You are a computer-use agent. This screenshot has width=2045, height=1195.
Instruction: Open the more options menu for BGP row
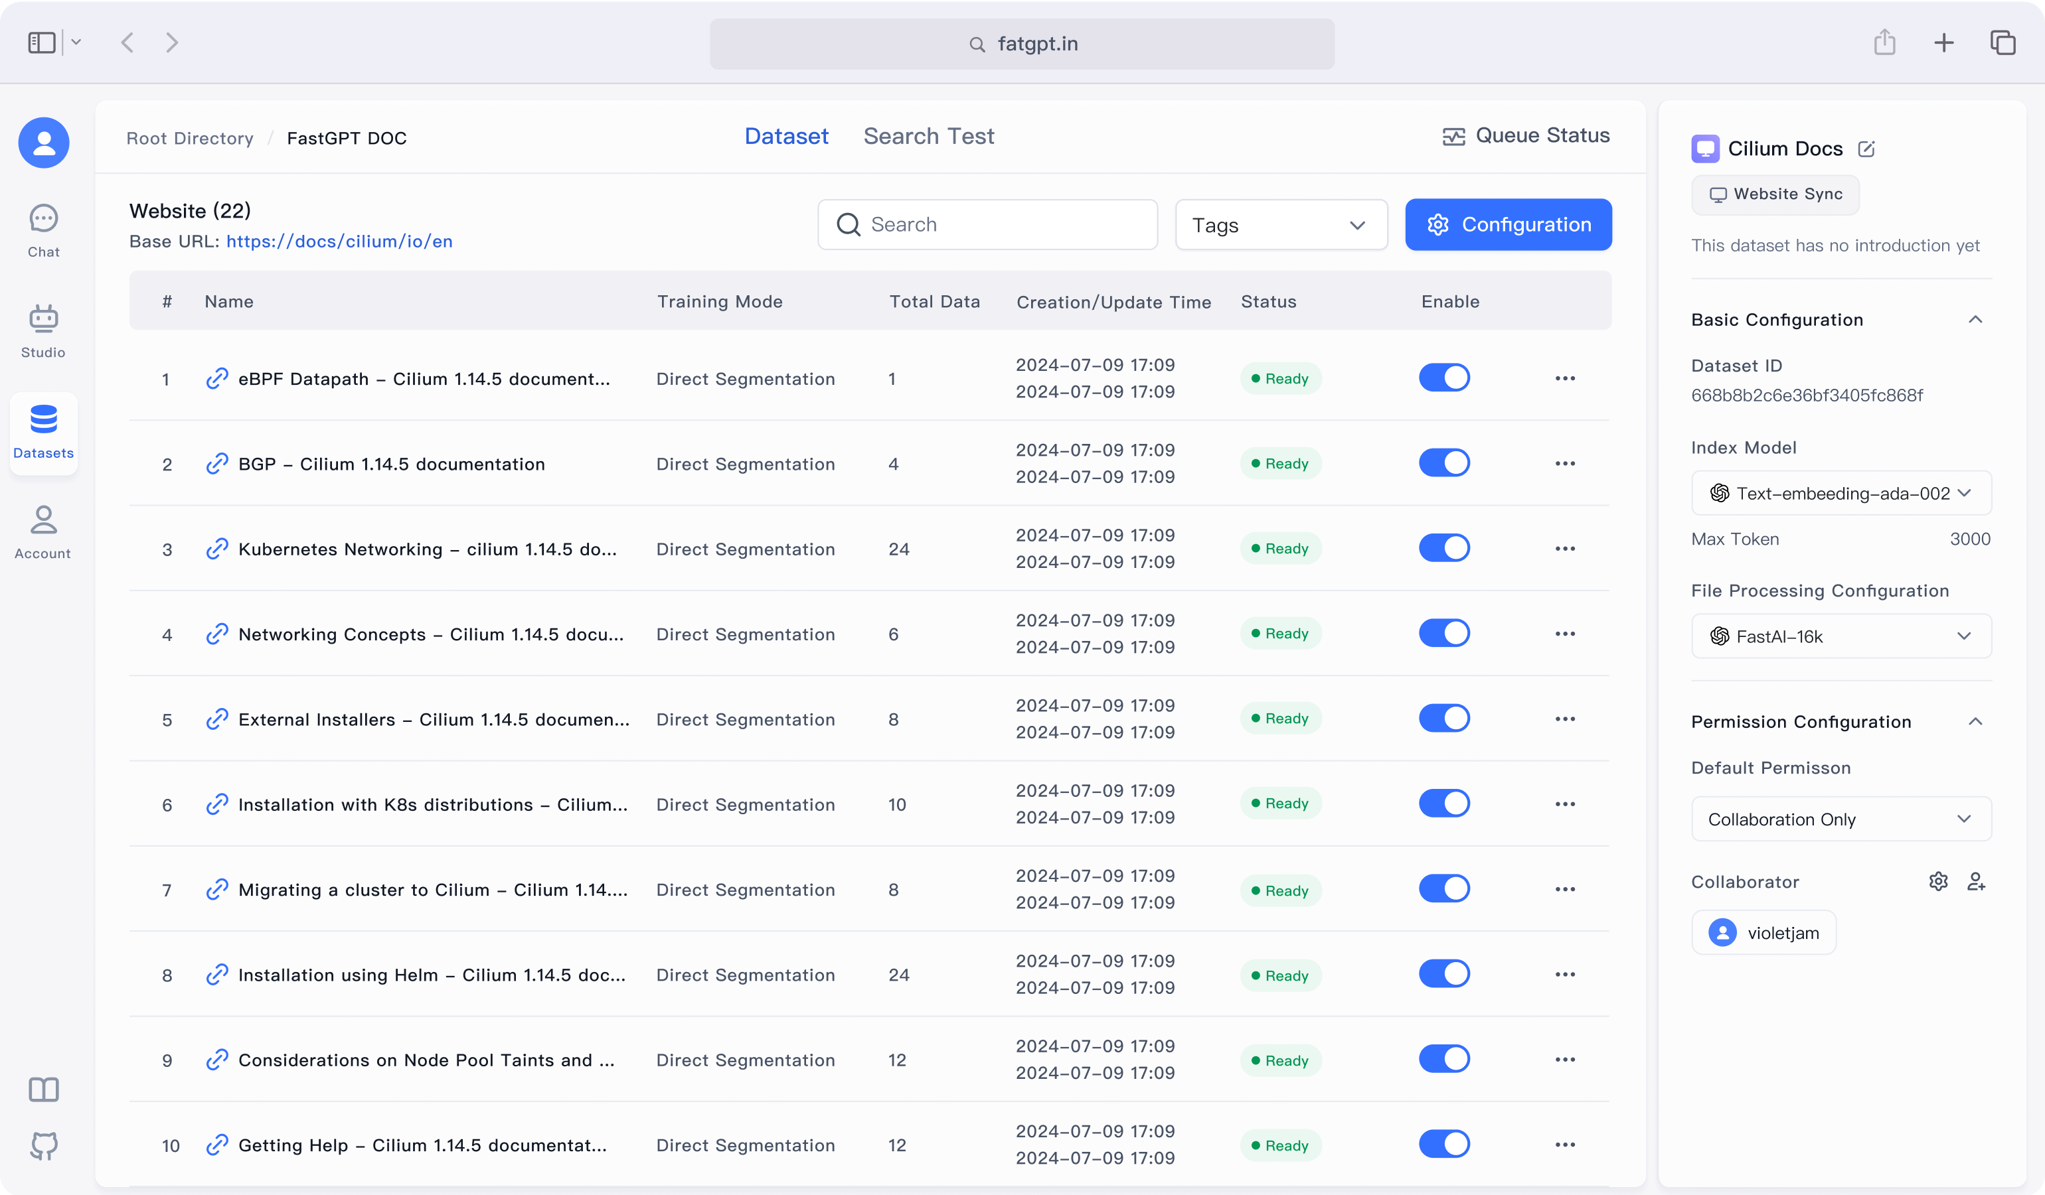click(x=1564, y=464)
